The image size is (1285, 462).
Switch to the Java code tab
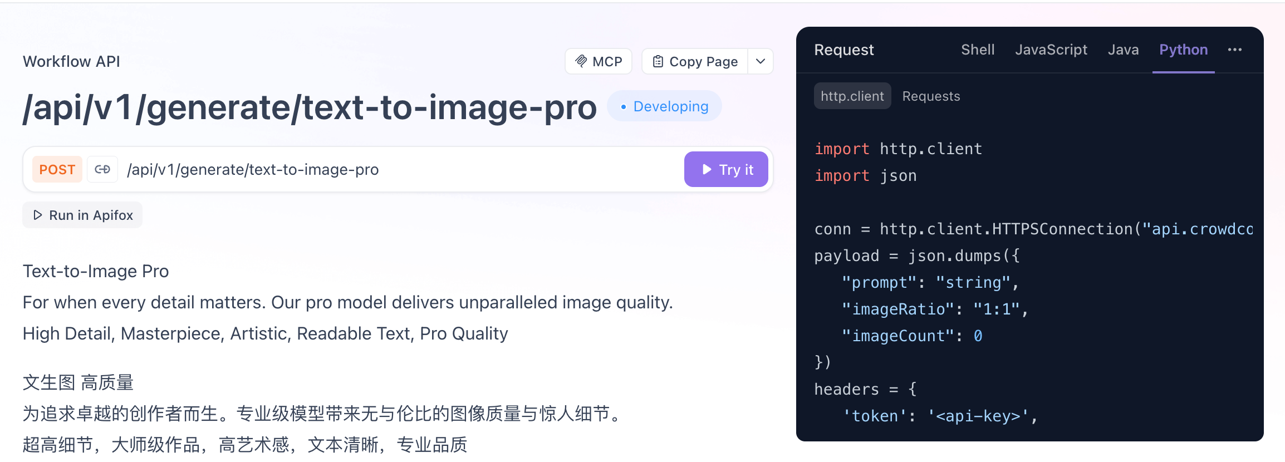coord(1123,50)
